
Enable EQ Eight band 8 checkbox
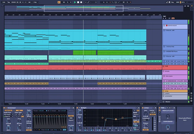tap(129, 130)
